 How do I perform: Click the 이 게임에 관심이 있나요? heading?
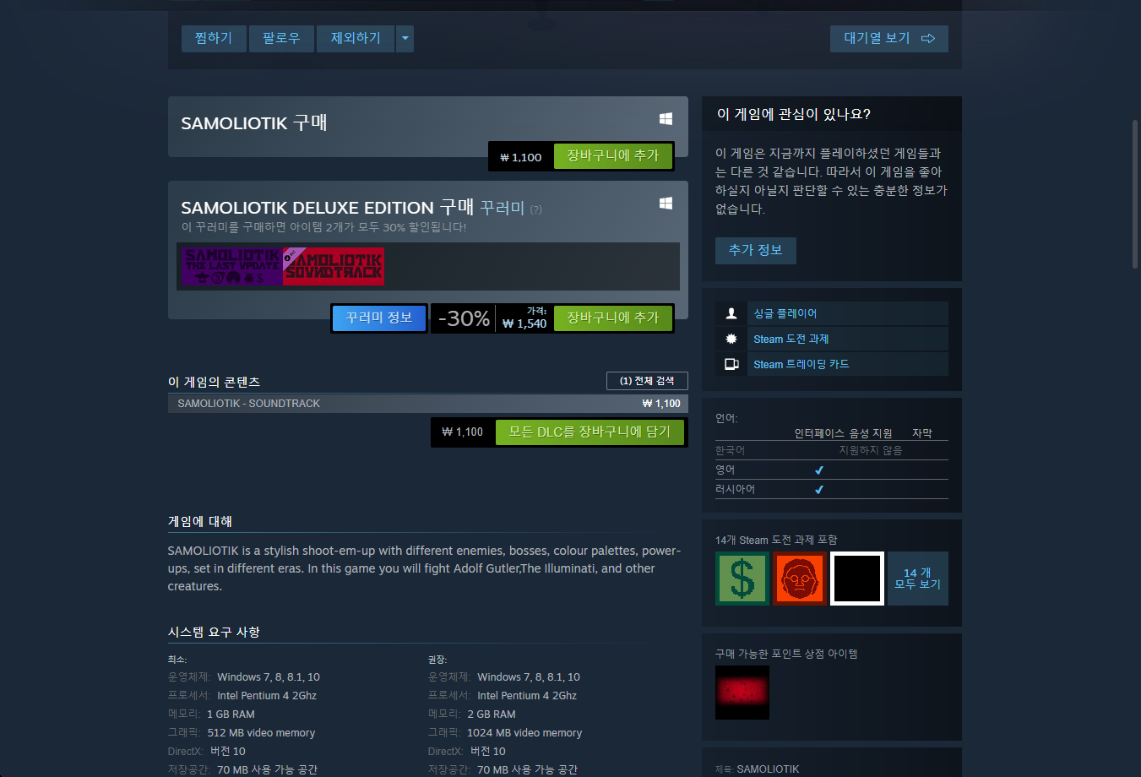tap(794, 114)
